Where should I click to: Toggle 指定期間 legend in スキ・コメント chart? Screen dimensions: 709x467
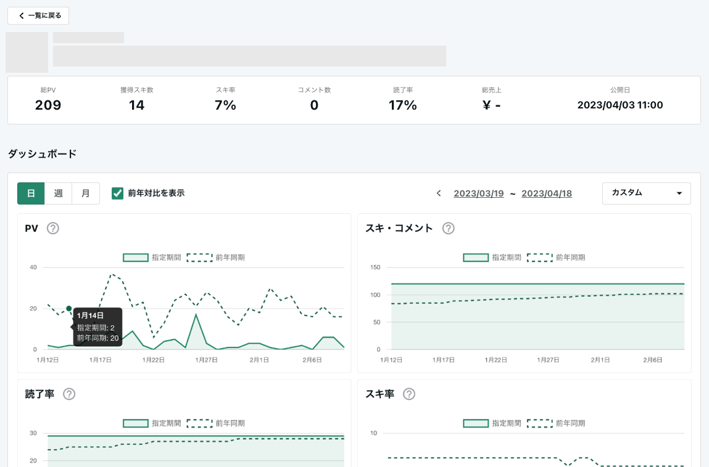click(x=492, y=258)
